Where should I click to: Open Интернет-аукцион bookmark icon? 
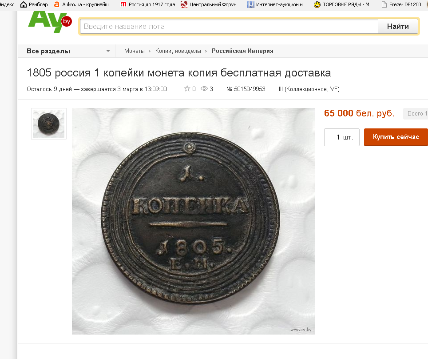tap(250, 4)
